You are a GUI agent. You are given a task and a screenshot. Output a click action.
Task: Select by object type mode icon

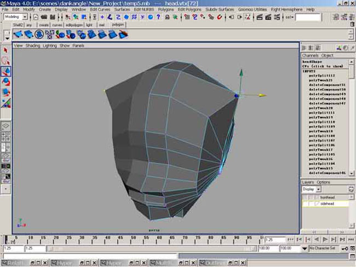click(x=76, y=17)
